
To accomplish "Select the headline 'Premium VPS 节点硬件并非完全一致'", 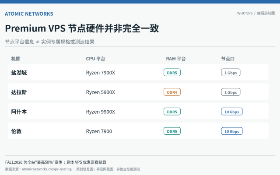I will [x=82, y=28].
